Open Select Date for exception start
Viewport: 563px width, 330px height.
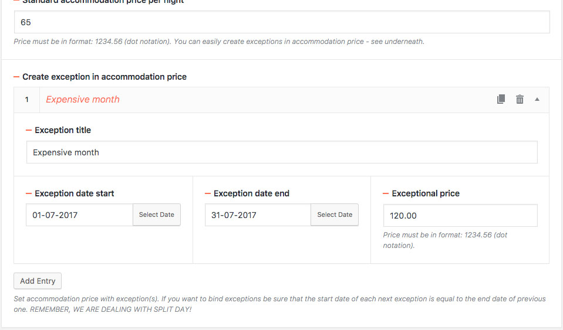(157, 215)
